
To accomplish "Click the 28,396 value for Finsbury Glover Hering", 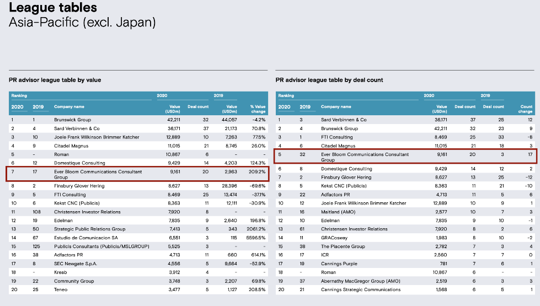I will pos(229,186).
